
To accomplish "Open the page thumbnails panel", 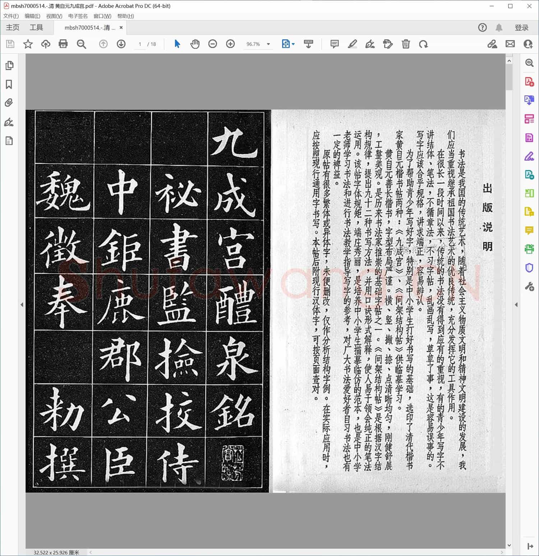I will (9, 65).
